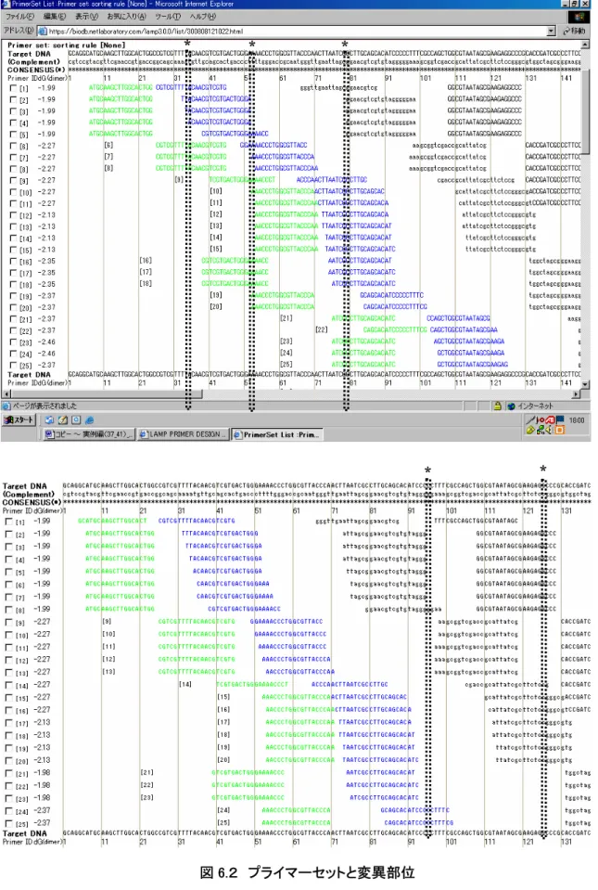This screenshot has width=598, height=890.
Task: Check primer set [9] in the upper IE window
Action: [13, 181]
